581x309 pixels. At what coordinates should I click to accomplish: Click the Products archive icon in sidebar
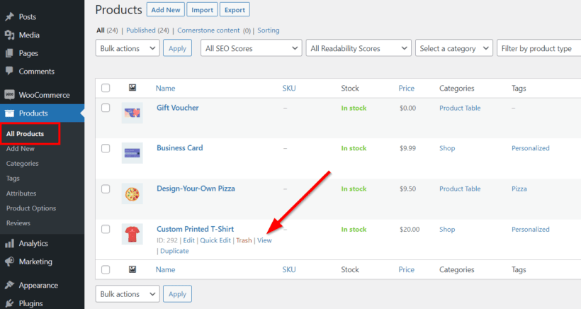pos(10,113)
